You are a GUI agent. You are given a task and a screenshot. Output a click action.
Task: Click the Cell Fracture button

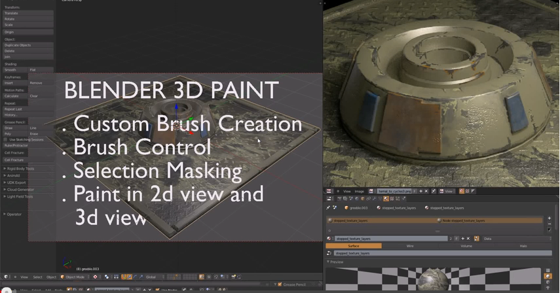click(x=28, y=160)
